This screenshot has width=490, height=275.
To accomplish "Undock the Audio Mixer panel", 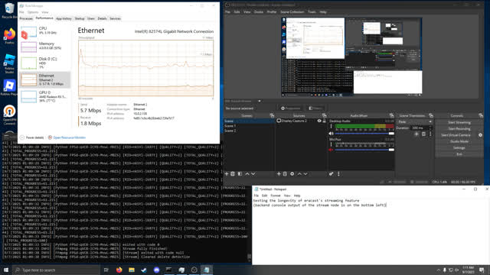I will 391,115.
